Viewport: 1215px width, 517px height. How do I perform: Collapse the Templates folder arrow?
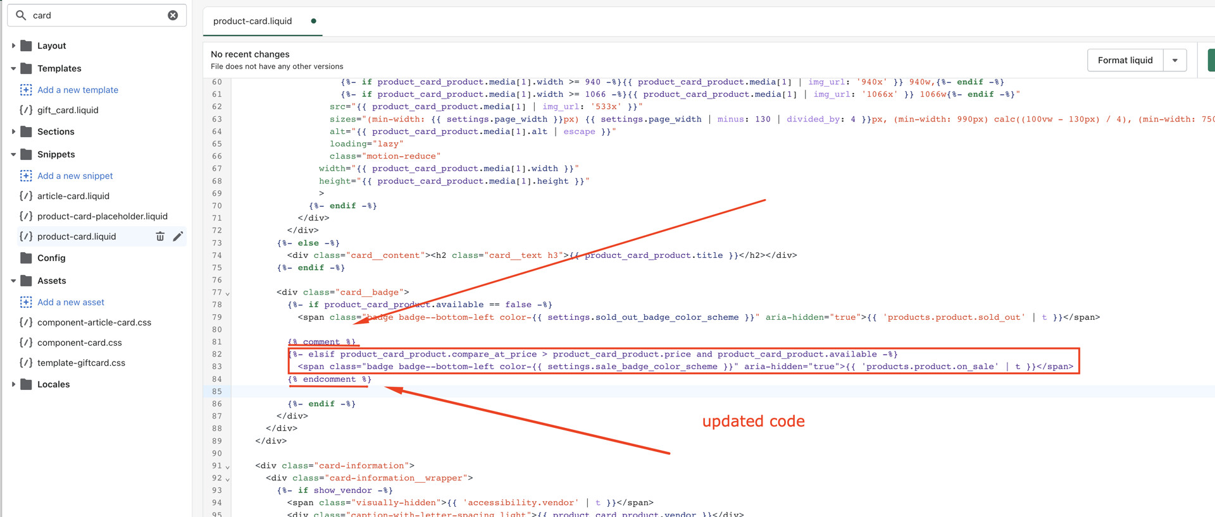[13, 68]
